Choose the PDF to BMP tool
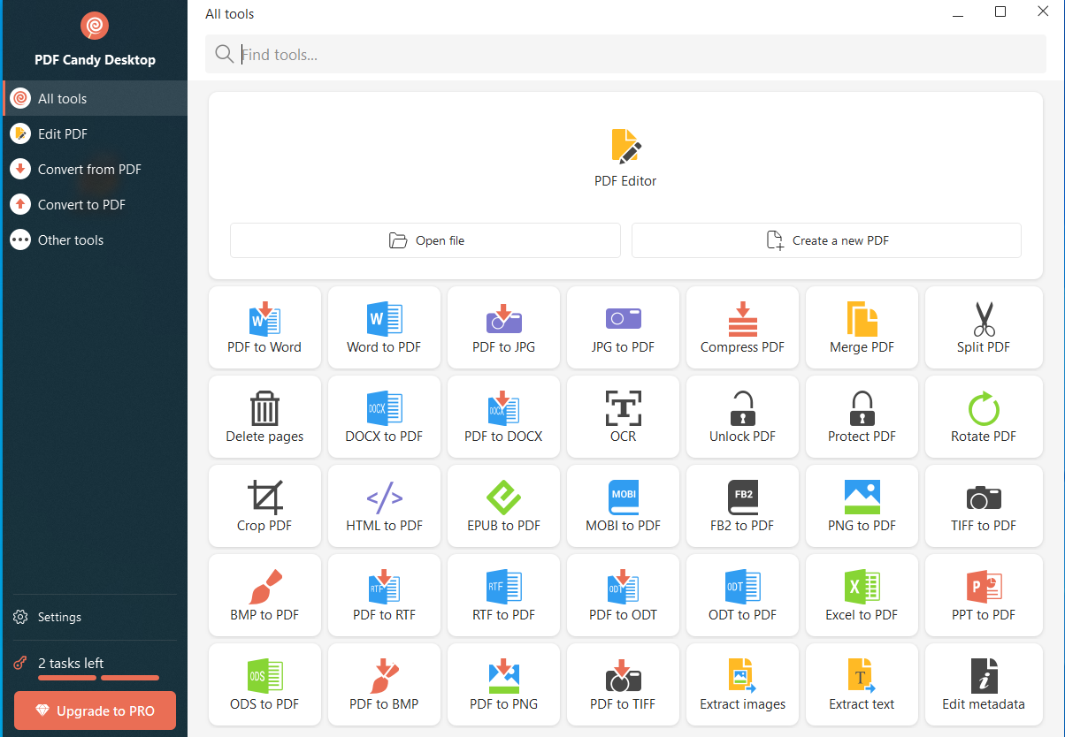 point(384,685)
